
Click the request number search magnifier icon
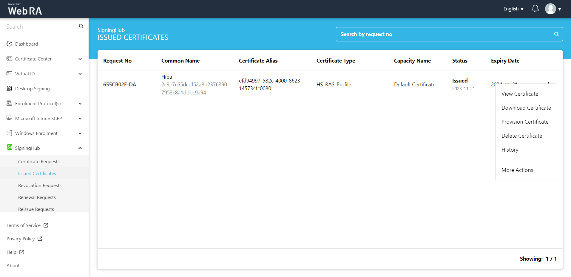556,34
